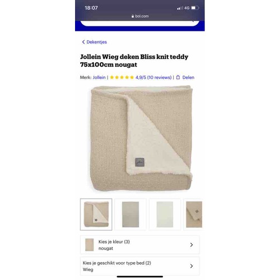Expand Kies je geschikt voor type bed
Image resolution: width=280 pixels, height=280 pixels.
pyautogui.click(x=140, y=266)
